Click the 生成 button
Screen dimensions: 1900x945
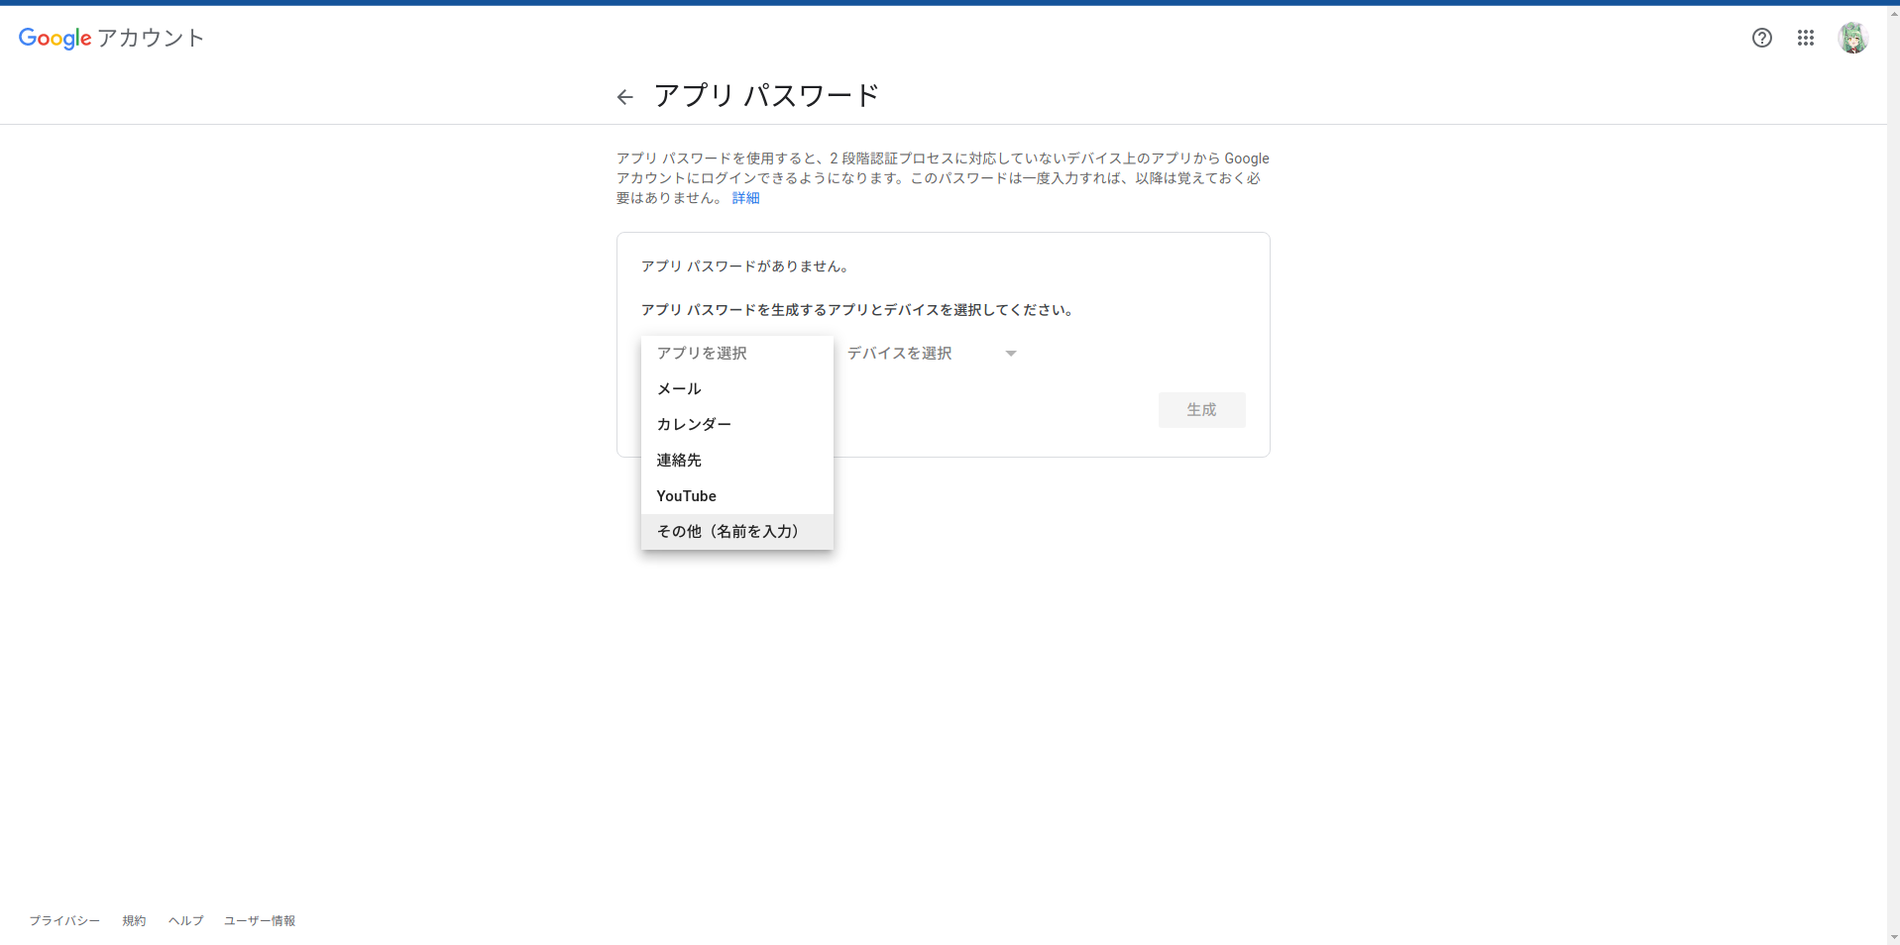tap(1201, 409)
